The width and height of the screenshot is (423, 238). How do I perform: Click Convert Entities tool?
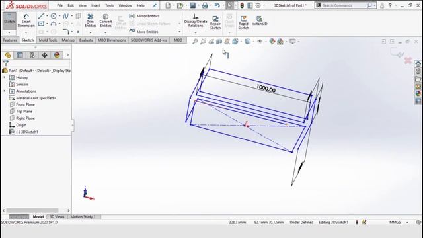click(106, 20)
